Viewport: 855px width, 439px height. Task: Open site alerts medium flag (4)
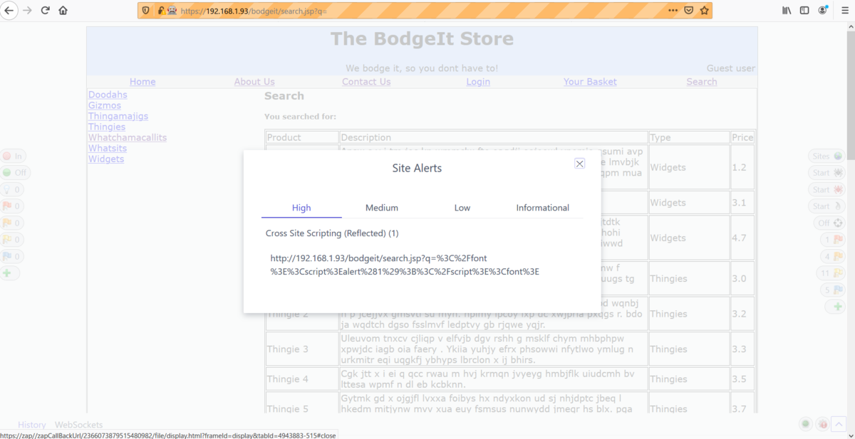[834, 256]
